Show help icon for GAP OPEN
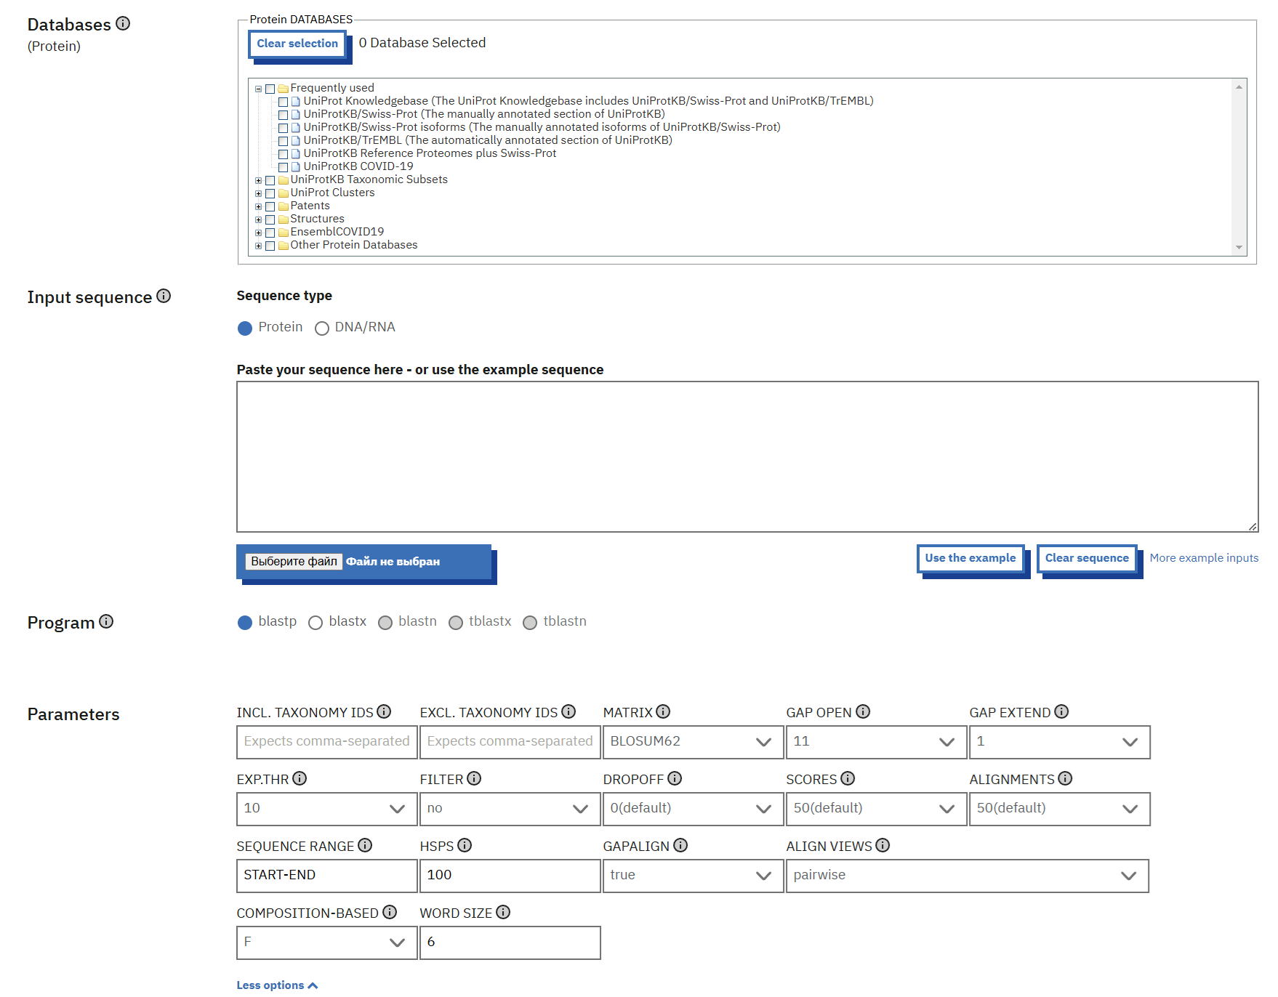1278x997 pixels. pyautogui.click(x=863, y=711)
